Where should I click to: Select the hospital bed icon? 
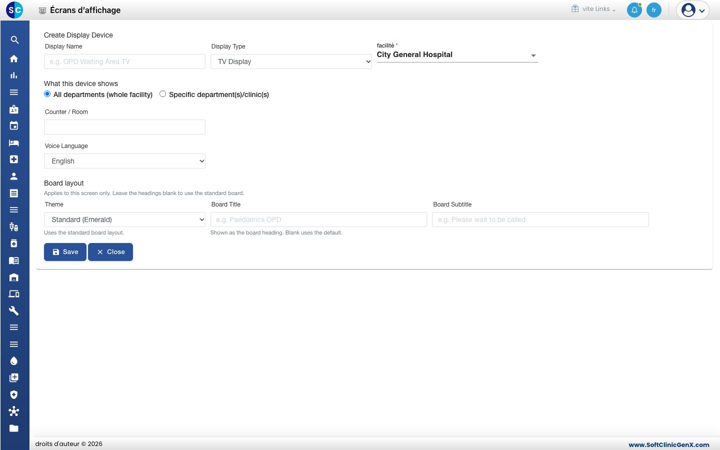[14, 142]
